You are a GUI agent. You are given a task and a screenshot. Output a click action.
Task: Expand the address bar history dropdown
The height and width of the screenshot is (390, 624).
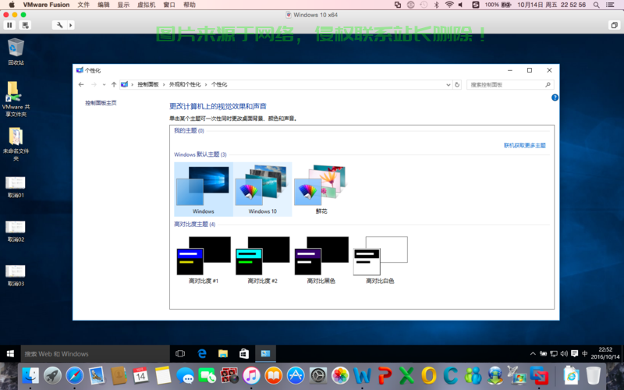click(x=448, y=84)
